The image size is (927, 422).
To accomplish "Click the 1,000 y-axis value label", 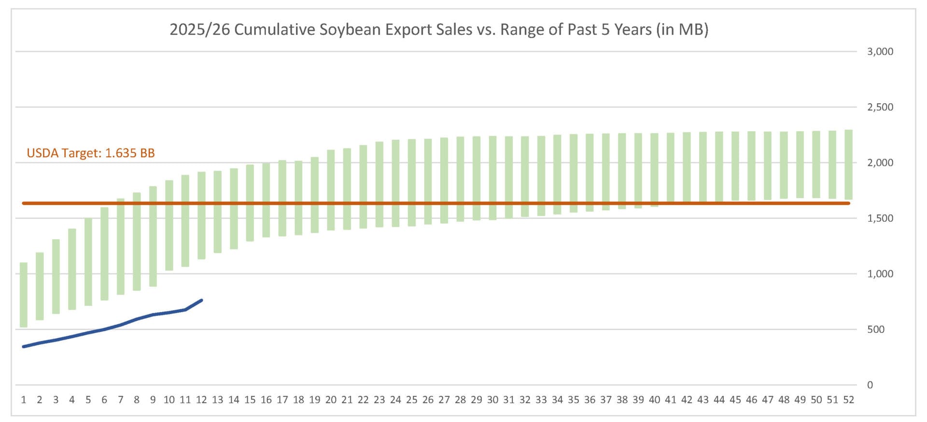I will click(x=880, y=273).
